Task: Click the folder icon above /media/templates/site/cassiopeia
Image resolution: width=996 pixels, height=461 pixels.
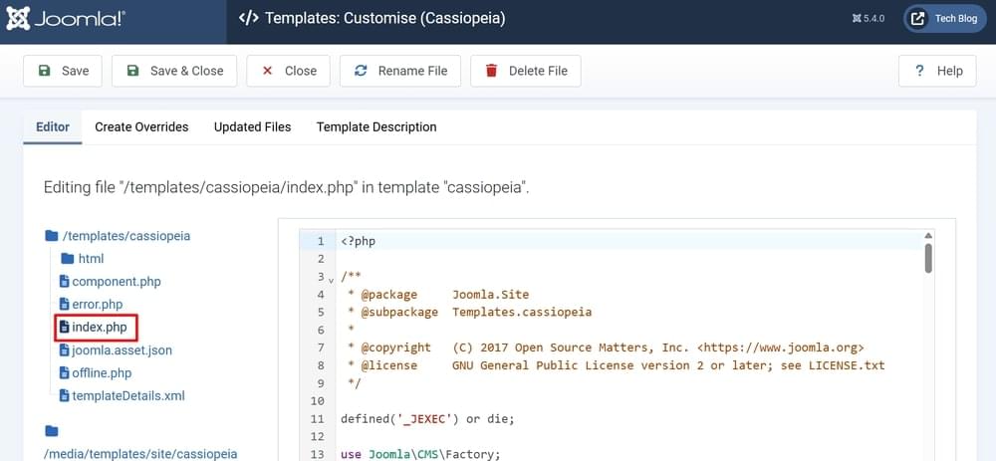Action: 52,432
